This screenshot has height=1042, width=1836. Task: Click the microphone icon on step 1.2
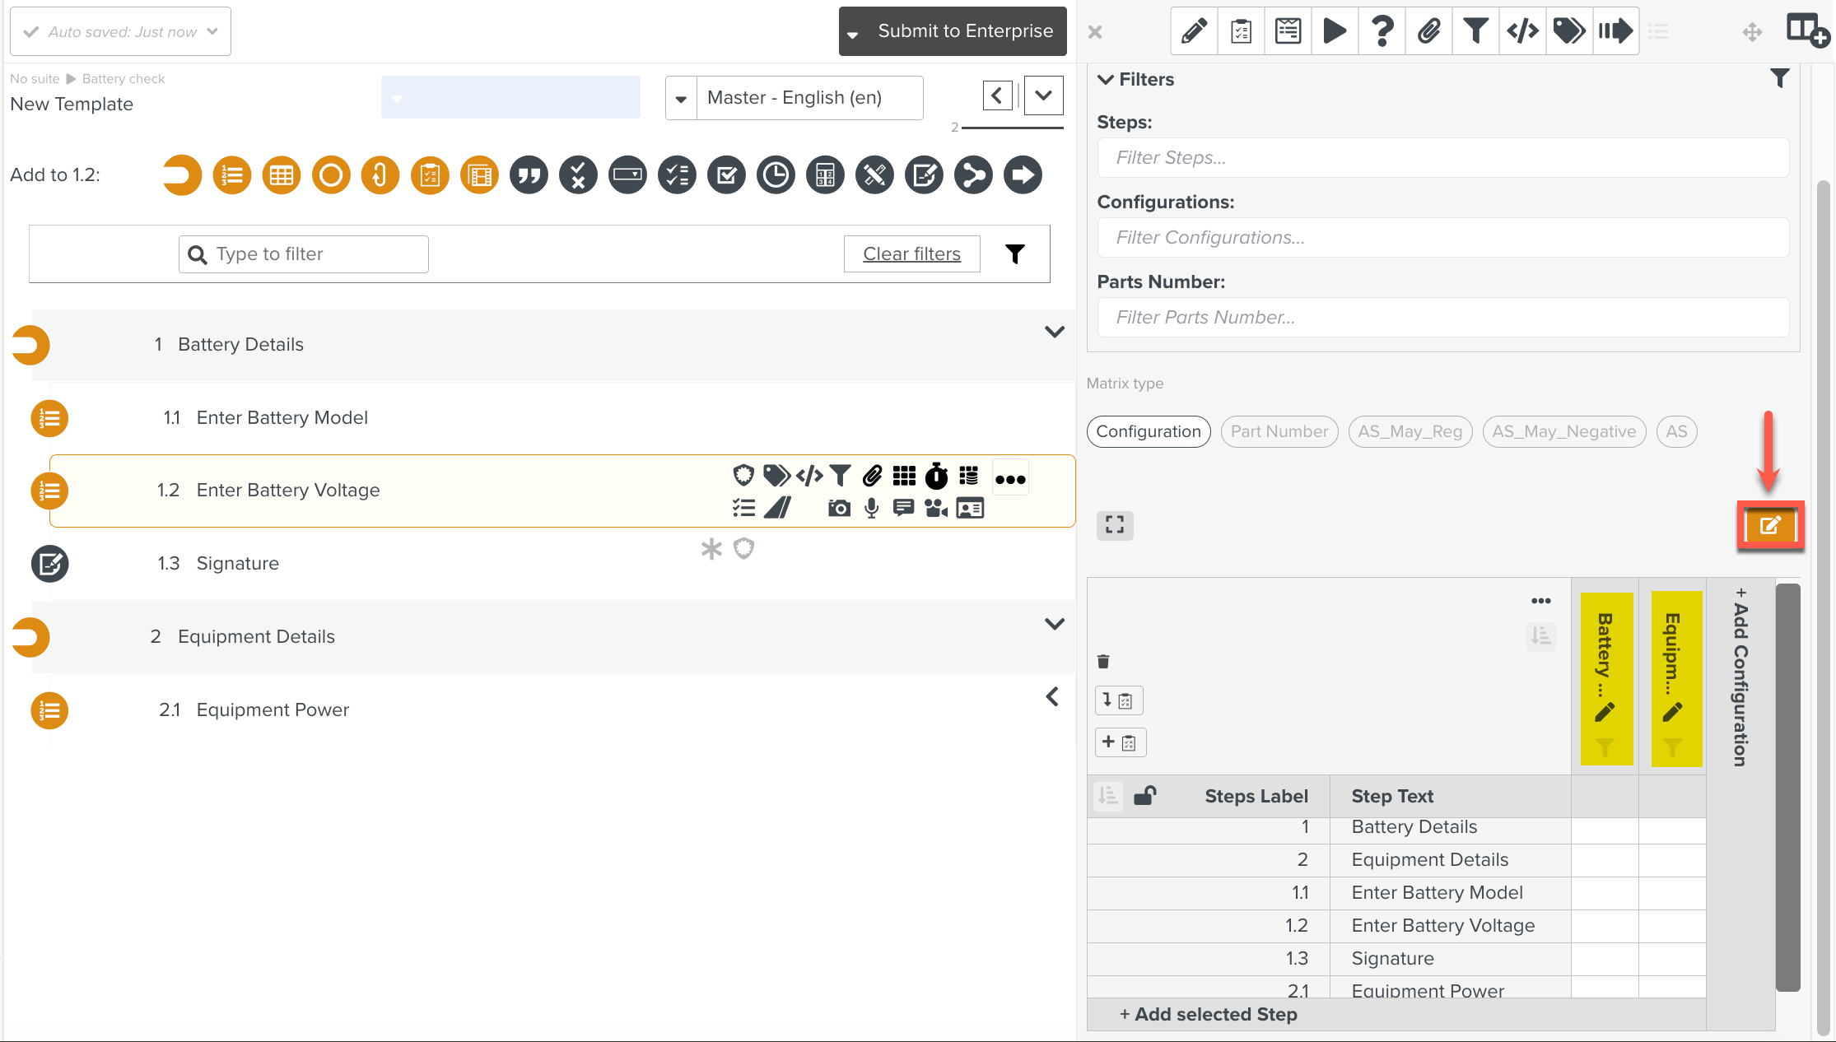872,509
